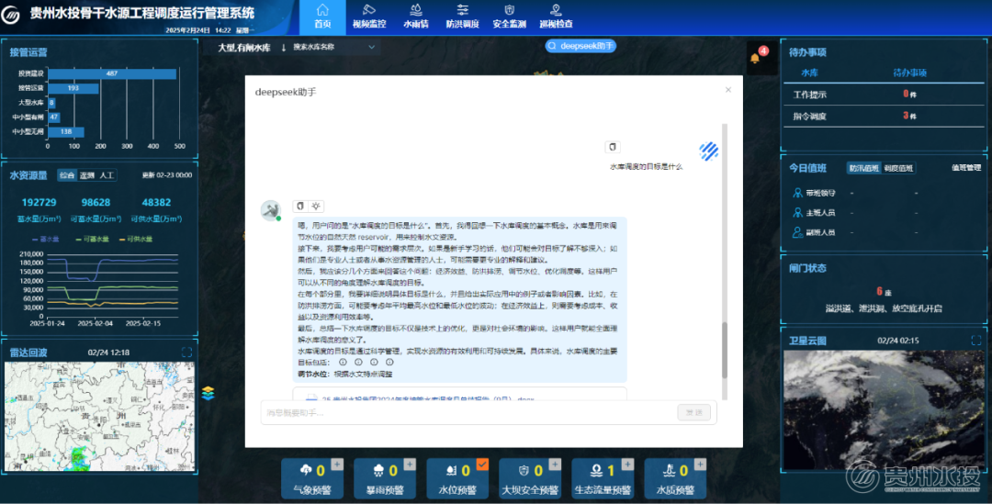Click the 发送 send button

pyautogui.click(x=694, y=412)
